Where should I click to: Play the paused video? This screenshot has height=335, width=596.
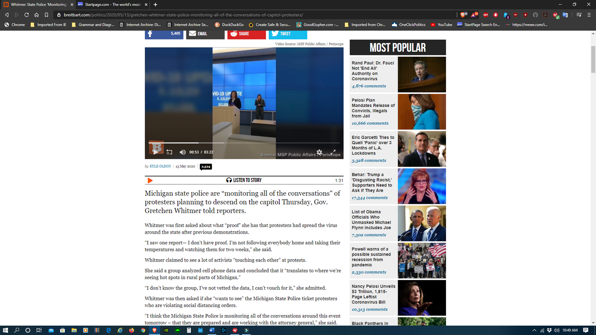(156, 152)
